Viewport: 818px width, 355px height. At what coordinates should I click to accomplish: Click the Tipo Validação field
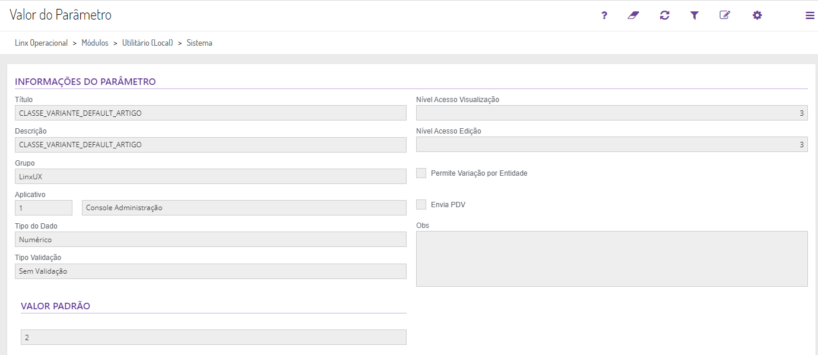pyautogui.click(x=211, y=271)
